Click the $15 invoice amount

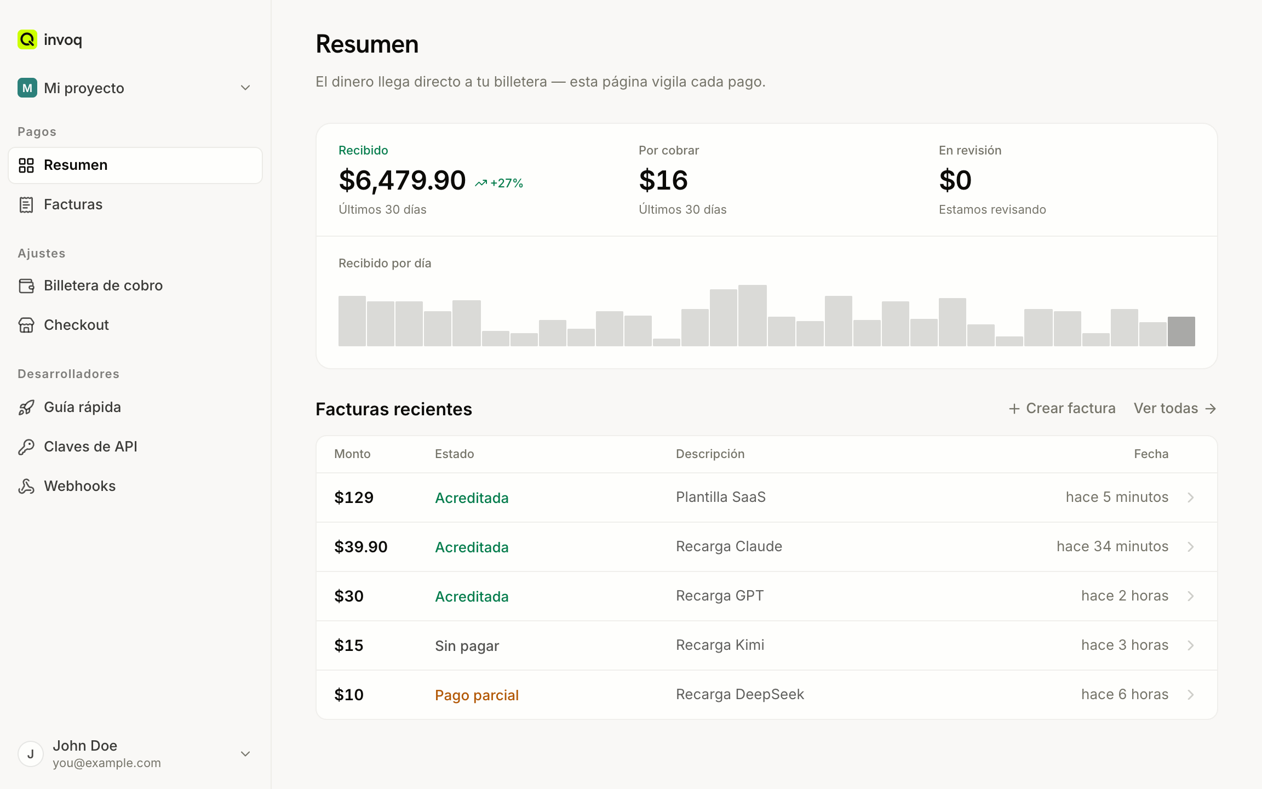[x=349, y=645]
